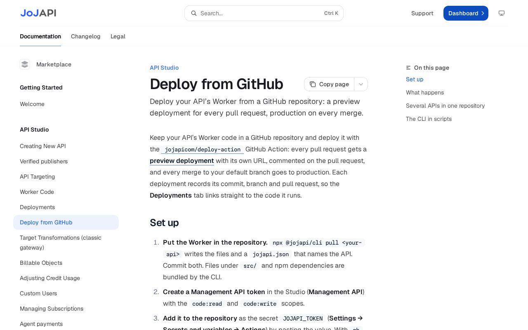Open the Support link
Screen dimensions: 528x330
(x=422, y=13)
